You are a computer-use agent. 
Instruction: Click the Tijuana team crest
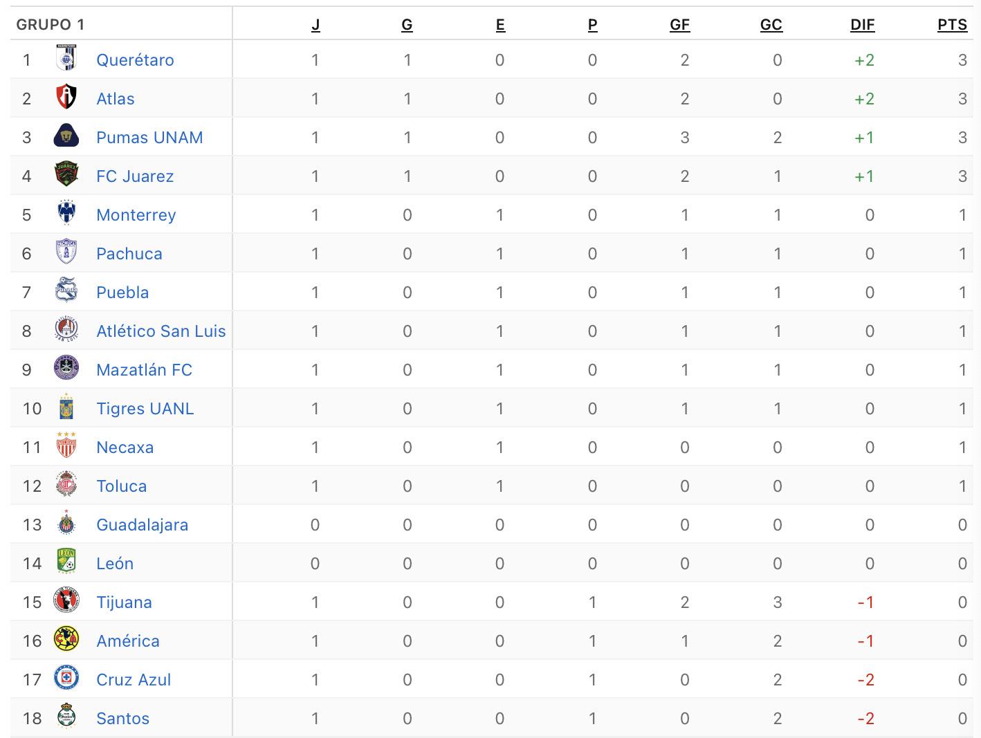coord(66,602)
